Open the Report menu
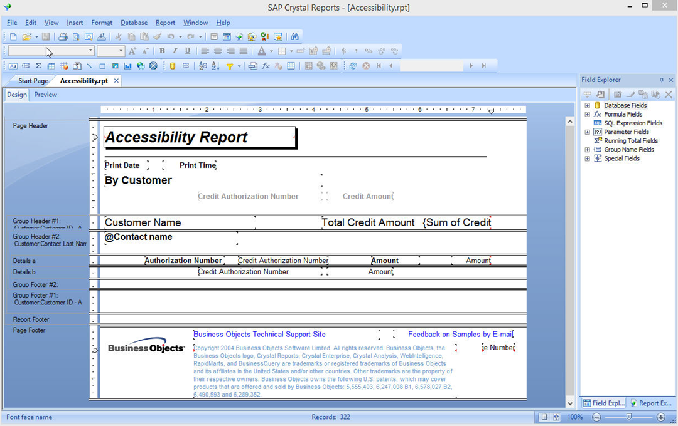678x426 pixels. (x=166, y=23)
